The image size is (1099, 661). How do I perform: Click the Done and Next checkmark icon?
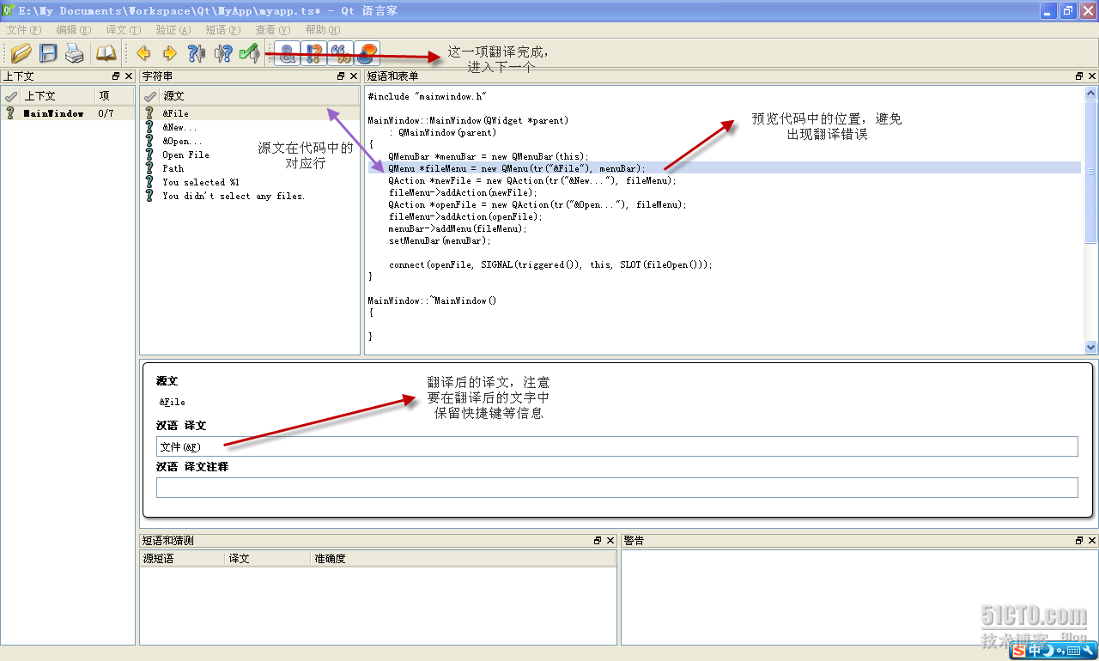250,53
